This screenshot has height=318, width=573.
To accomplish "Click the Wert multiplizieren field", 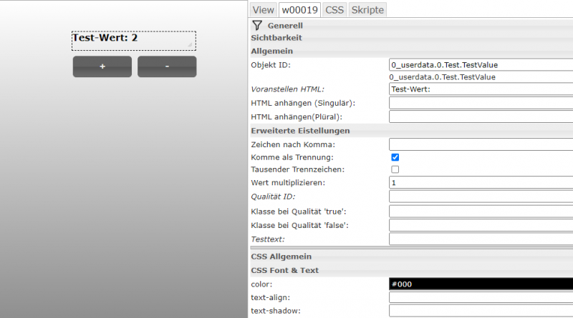I will pos(480,183).
